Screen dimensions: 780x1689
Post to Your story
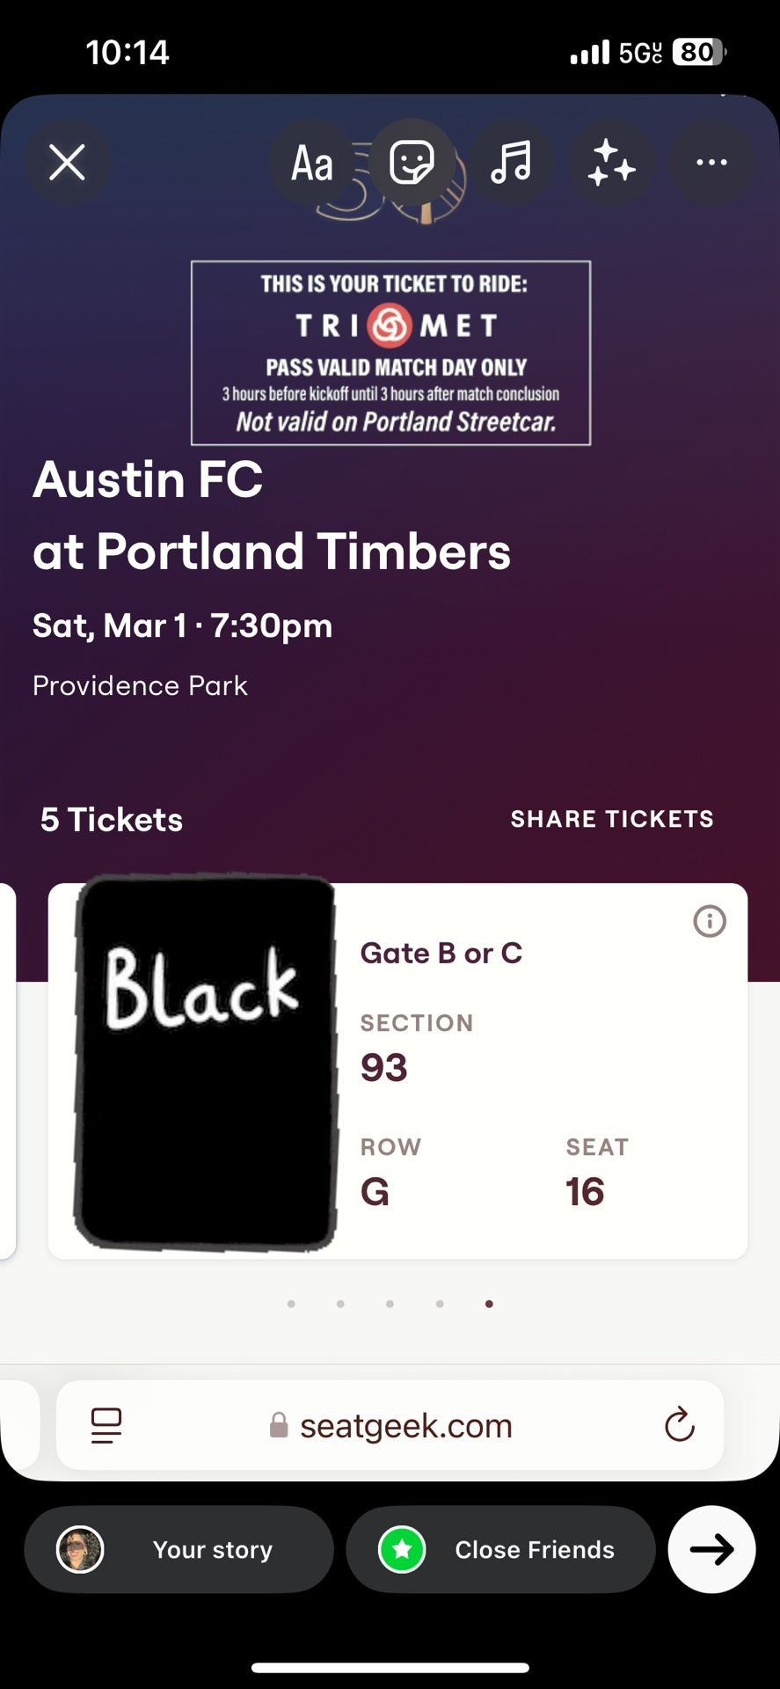pyautogui.click(x=179, y=1549)
